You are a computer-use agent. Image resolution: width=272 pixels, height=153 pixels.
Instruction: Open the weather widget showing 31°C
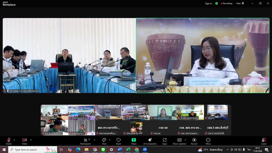210,150
